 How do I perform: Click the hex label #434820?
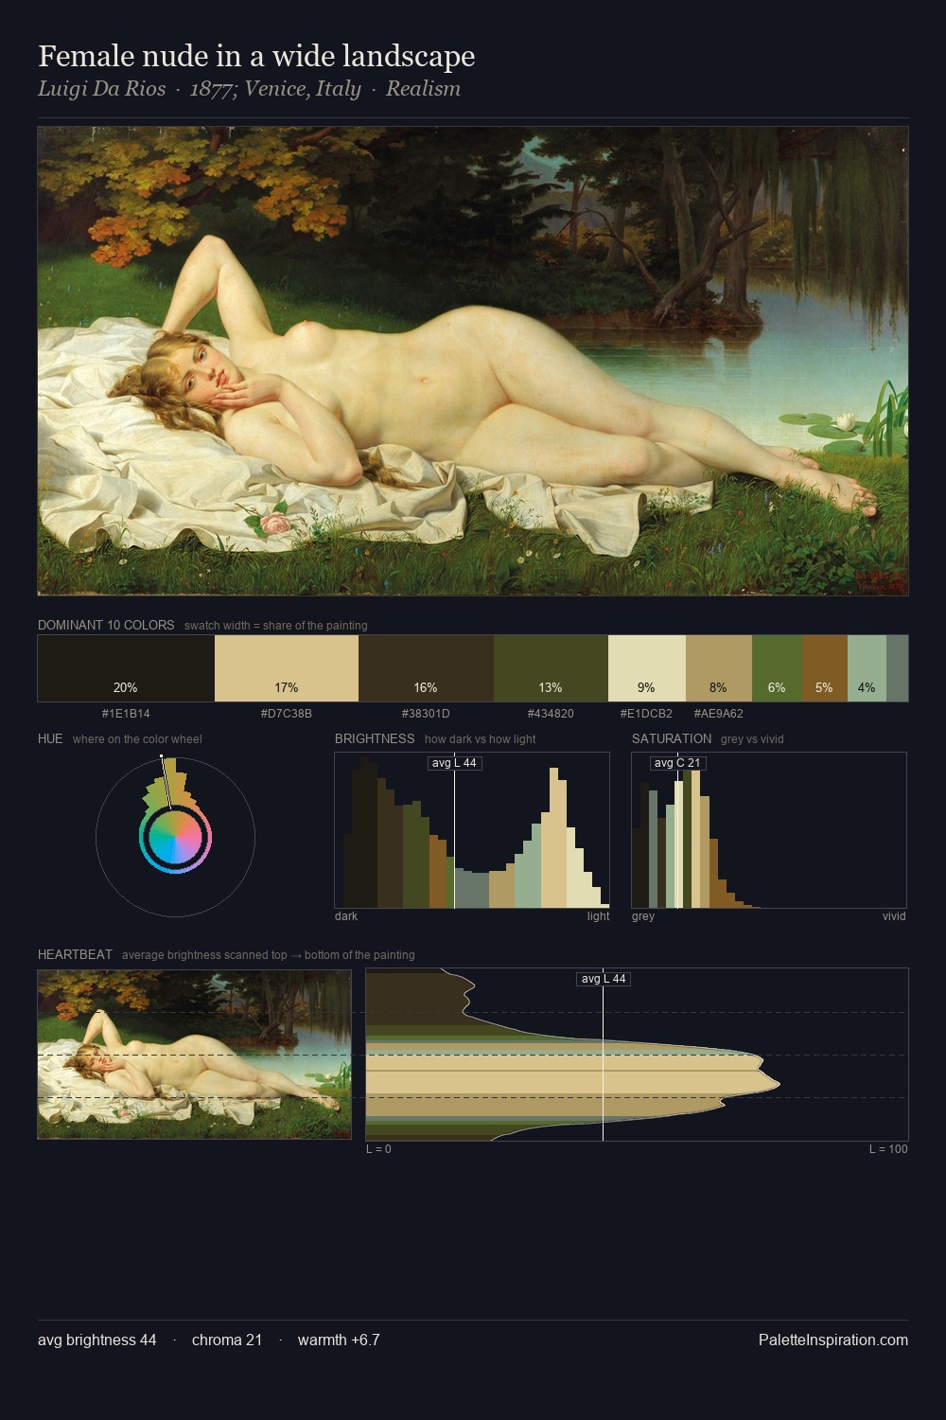pyautogui.click(x=551, y=714)
